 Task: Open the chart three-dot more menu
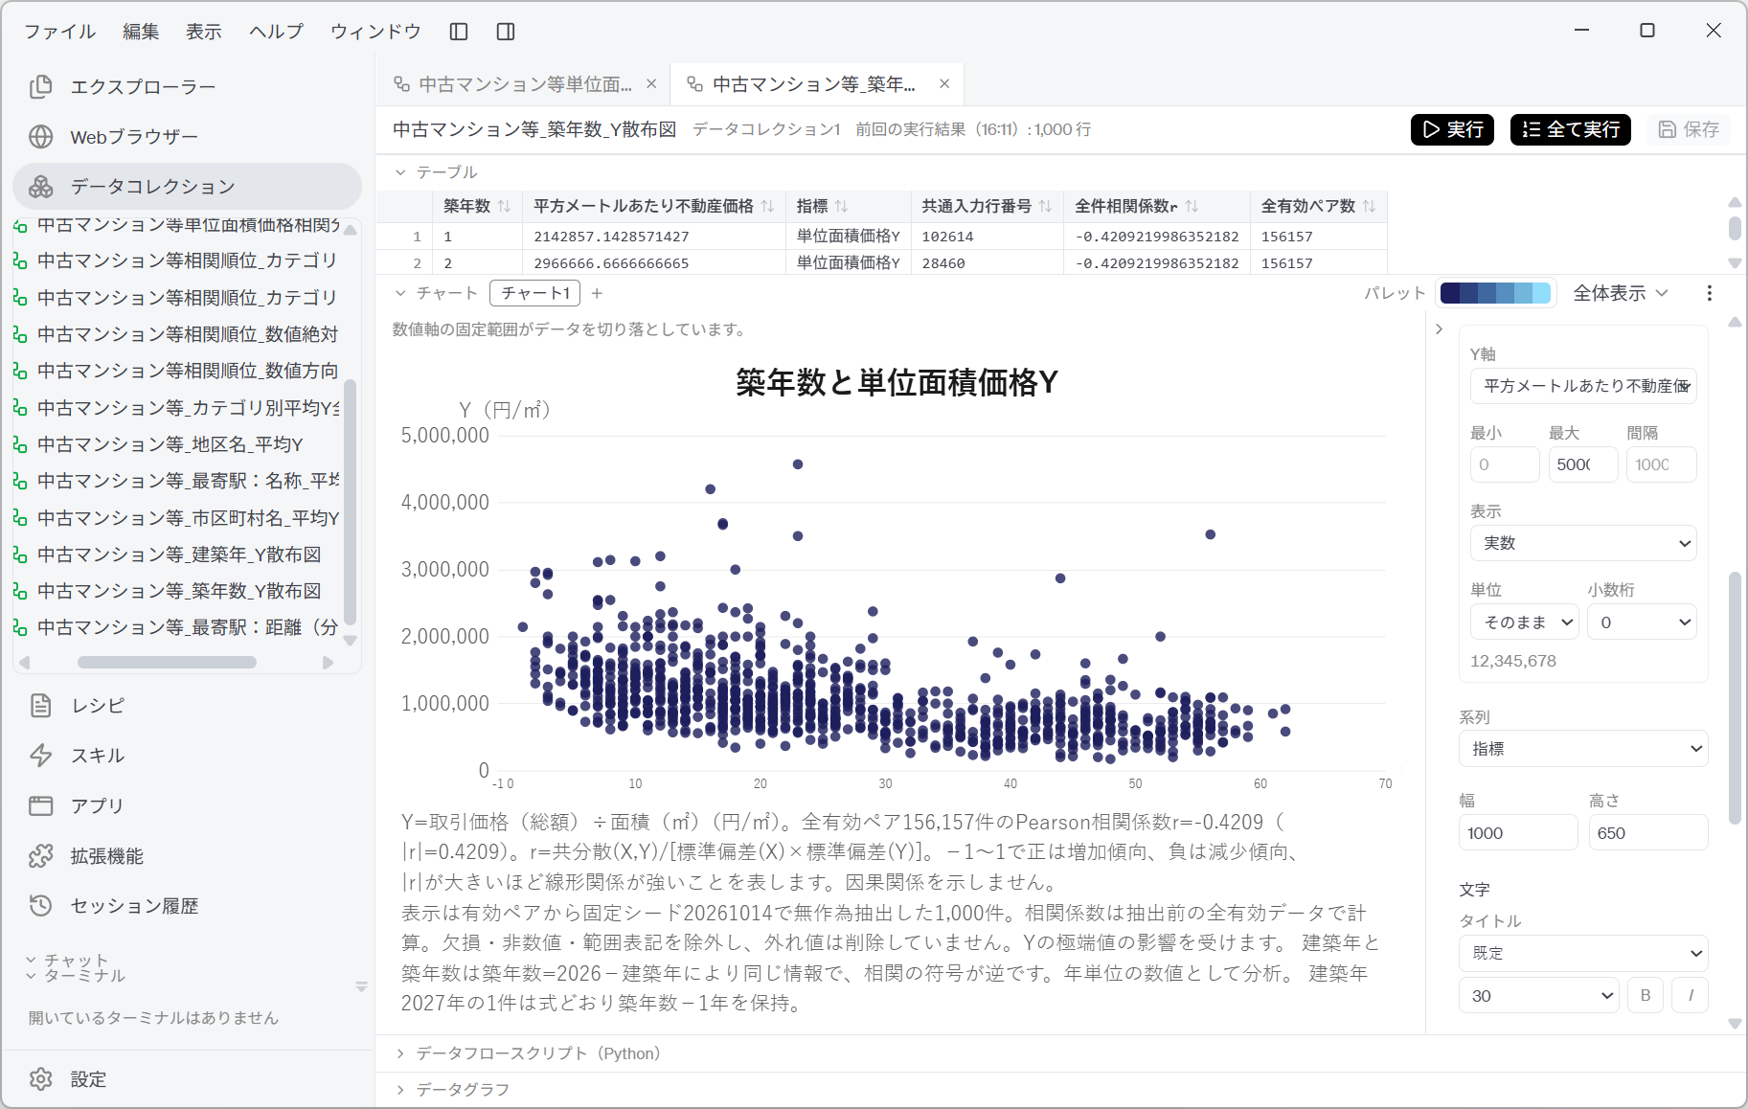coord(1710,293)
